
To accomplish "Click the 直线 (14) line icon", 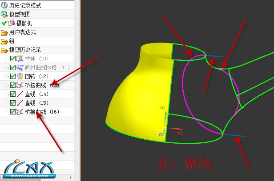I will click(20, 94).
